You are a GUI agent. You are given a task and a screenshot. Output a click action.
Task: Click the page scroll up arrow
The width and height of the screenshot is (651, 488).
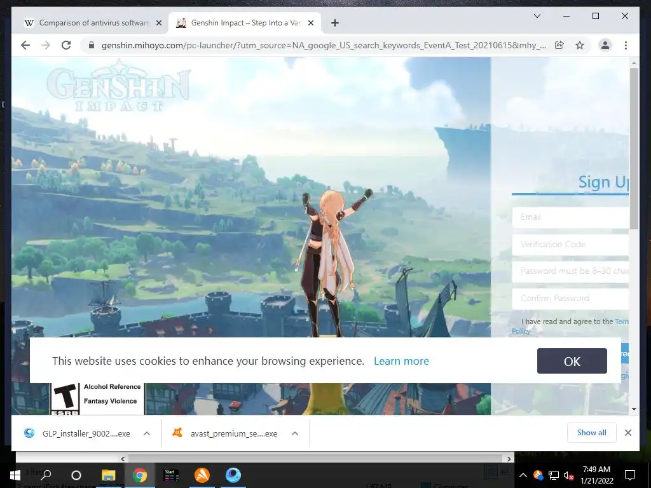634,63
